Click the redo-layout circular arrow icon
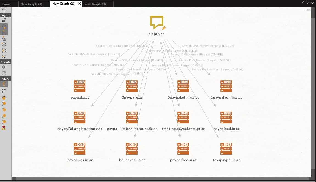This screenshot has height=182, width=316. [4, 73]
